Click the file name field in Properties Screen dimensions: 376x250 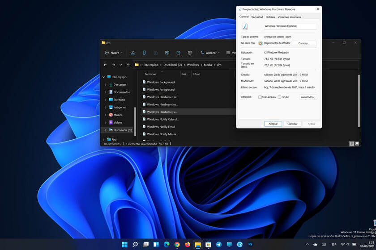(290, 26)
